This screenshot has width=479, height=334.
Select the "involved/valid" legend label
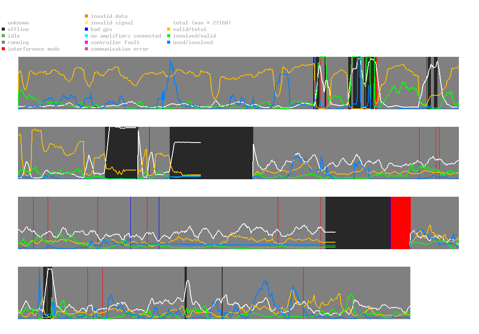[x=194, y=36]
